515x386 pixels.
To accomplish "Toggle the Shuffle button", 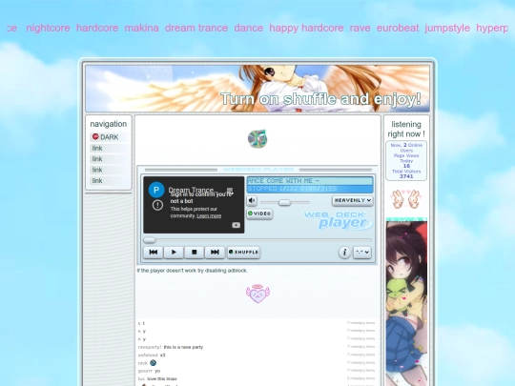I will pyautogui.click(x=244, y=252).
